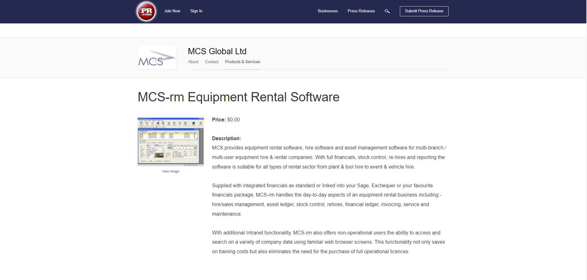Click 'Sign In' in the top navigation

(196, 11)
